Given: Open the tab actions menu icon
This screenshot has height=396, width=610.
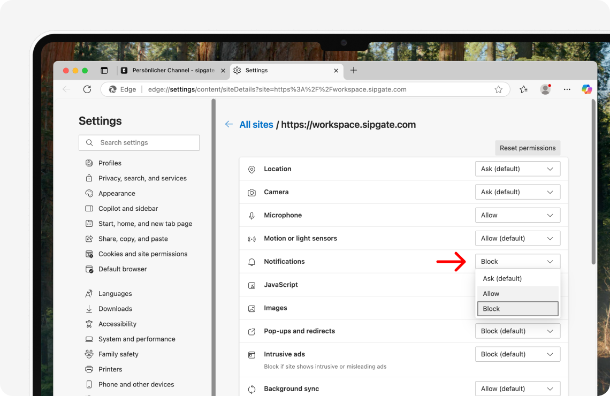Looking at the screenshot, I should coord(104,71).
